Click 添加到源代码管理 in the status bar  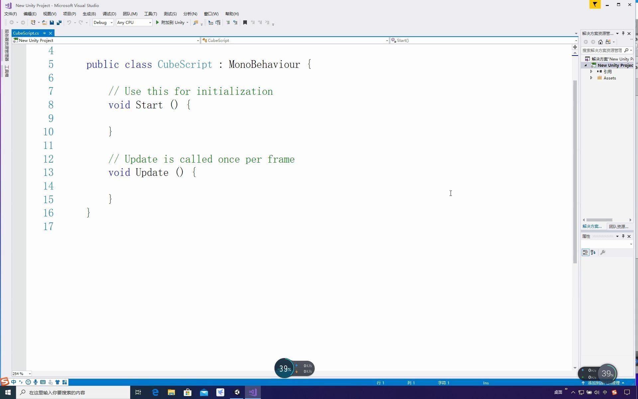point(603,383)
